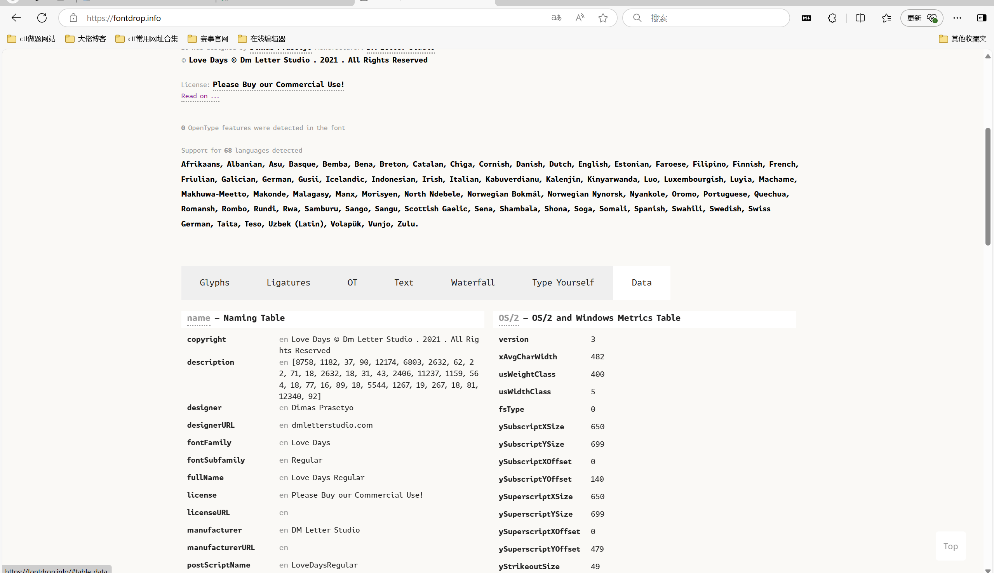Open 在线编辑器 bookmark folder
Image resolution: width=994 pixels, height=573 pixels.
pyautogui.click(x=262, y=38)
